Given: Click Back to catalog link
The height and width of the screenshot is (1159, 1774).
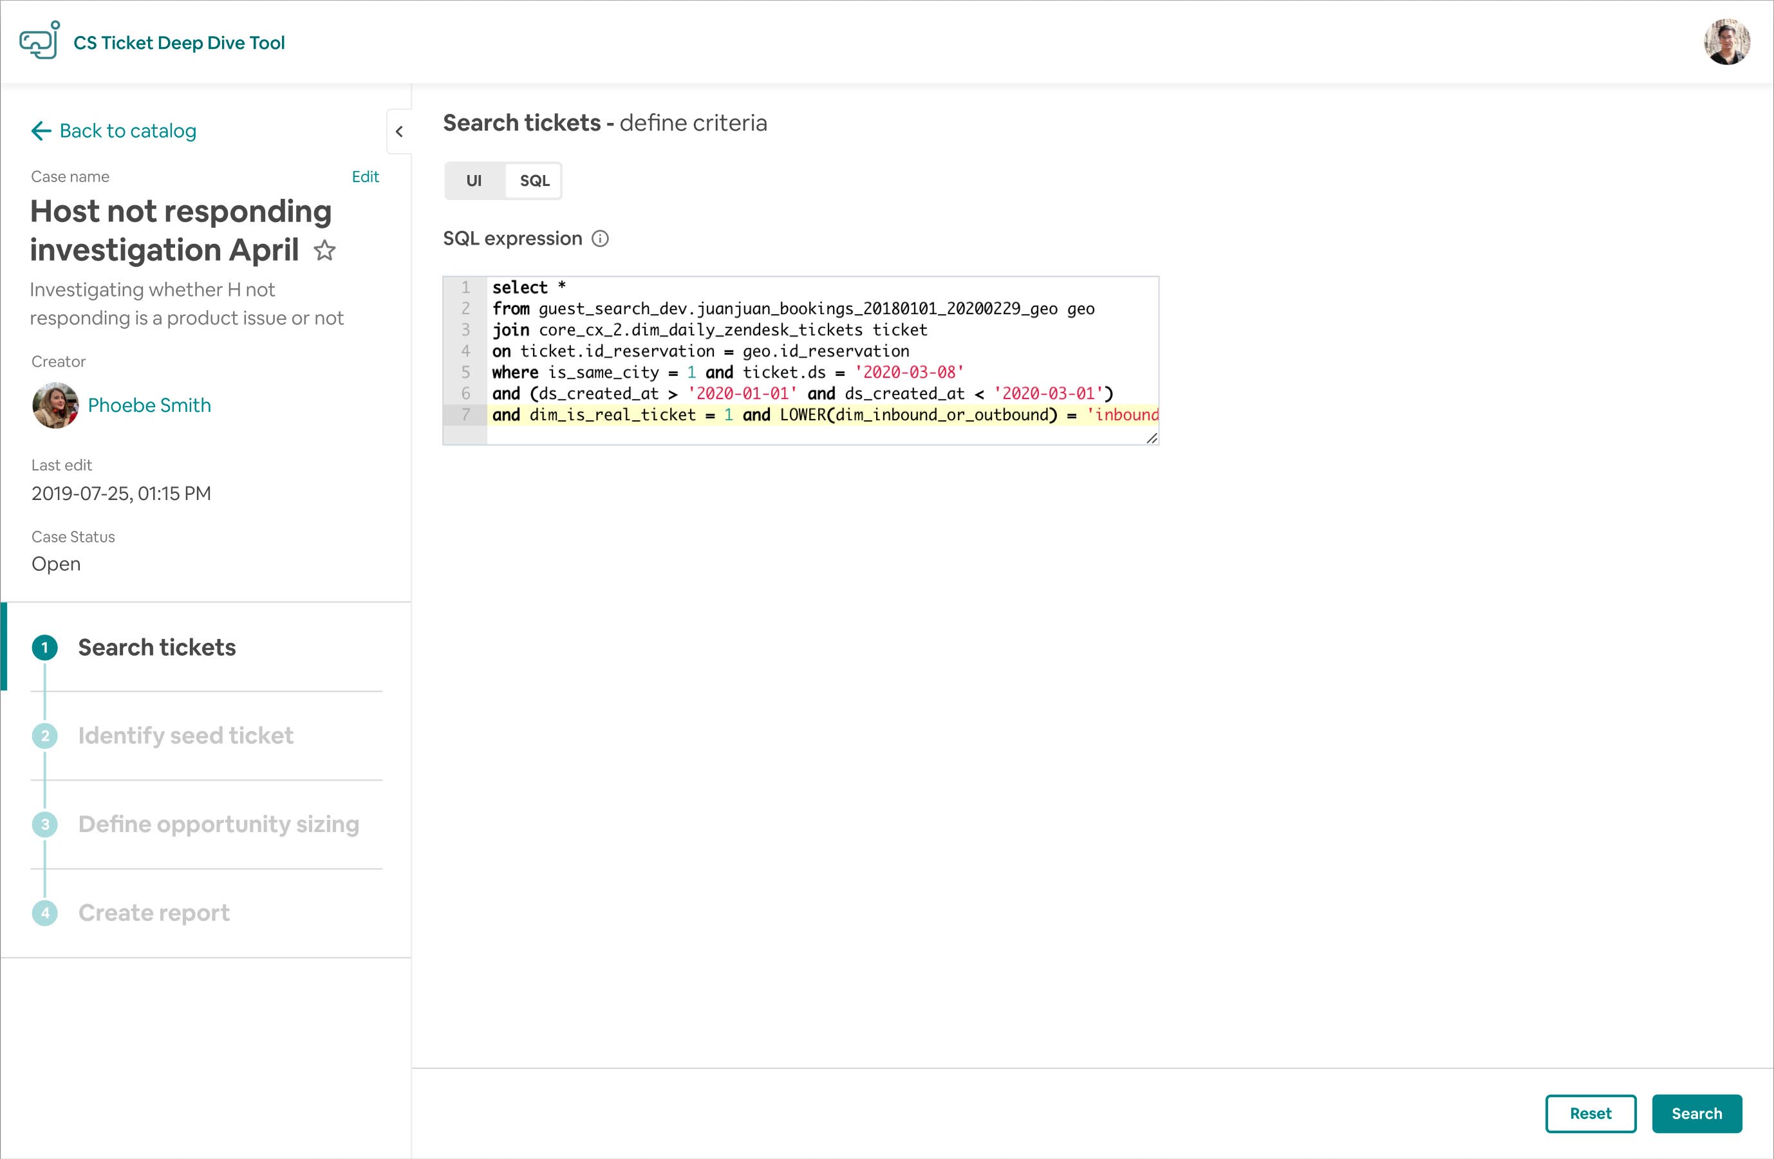Looking at the screenshot, I should 127,131.
